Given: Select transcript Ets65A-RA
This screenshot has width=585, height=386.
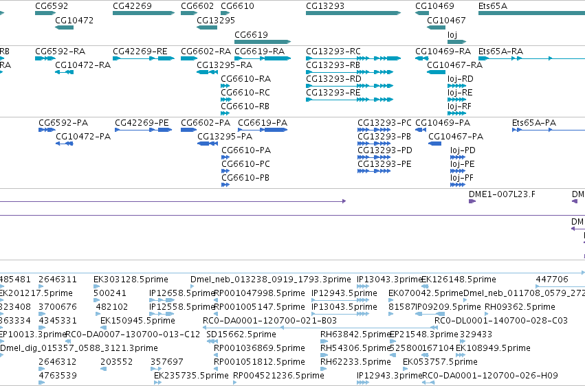Looking at the screenshot, I should point(500,52).
